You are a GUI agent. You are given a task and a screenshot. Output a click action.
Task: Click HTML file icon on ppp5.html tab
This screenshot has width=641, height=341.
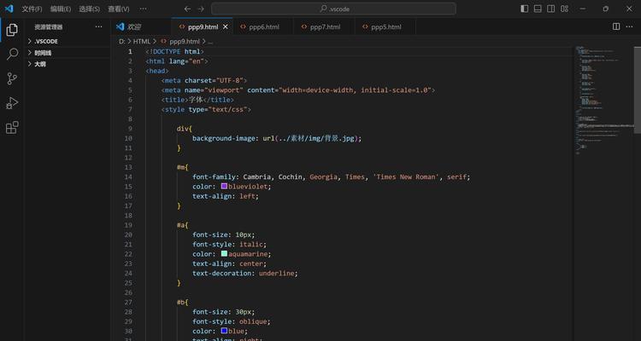(x=365, y=27)
